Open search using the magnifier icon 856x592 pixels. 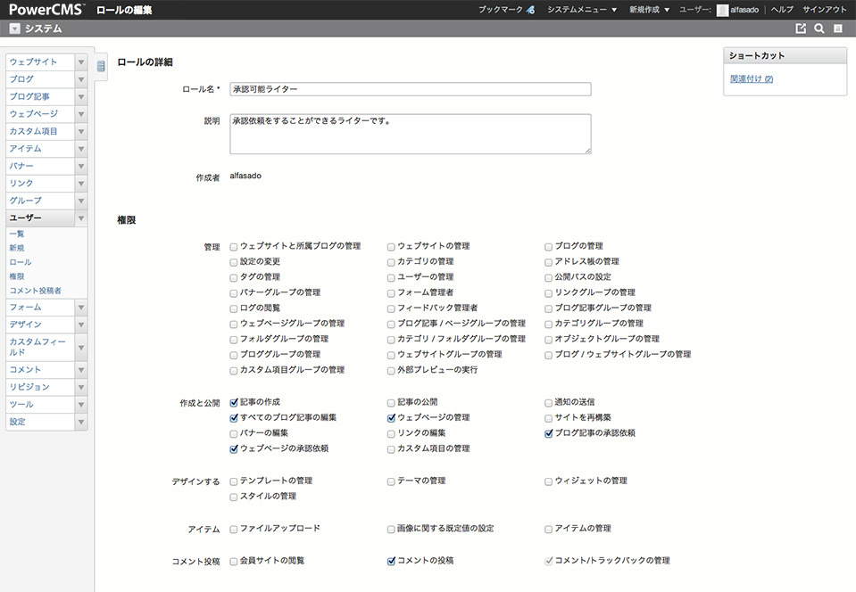[819, 29]
